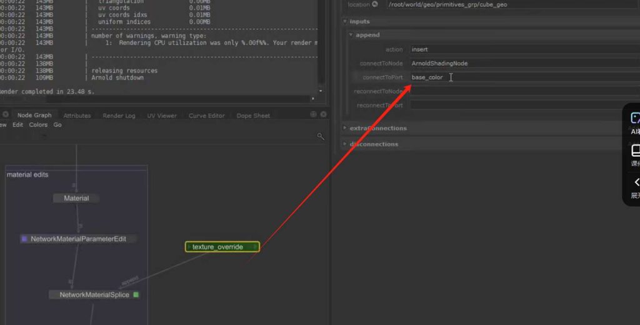Click the Node Graph search magnifier icon
Image resolution: width=640 pixels, height=325 pixels.
coord(321,136)
